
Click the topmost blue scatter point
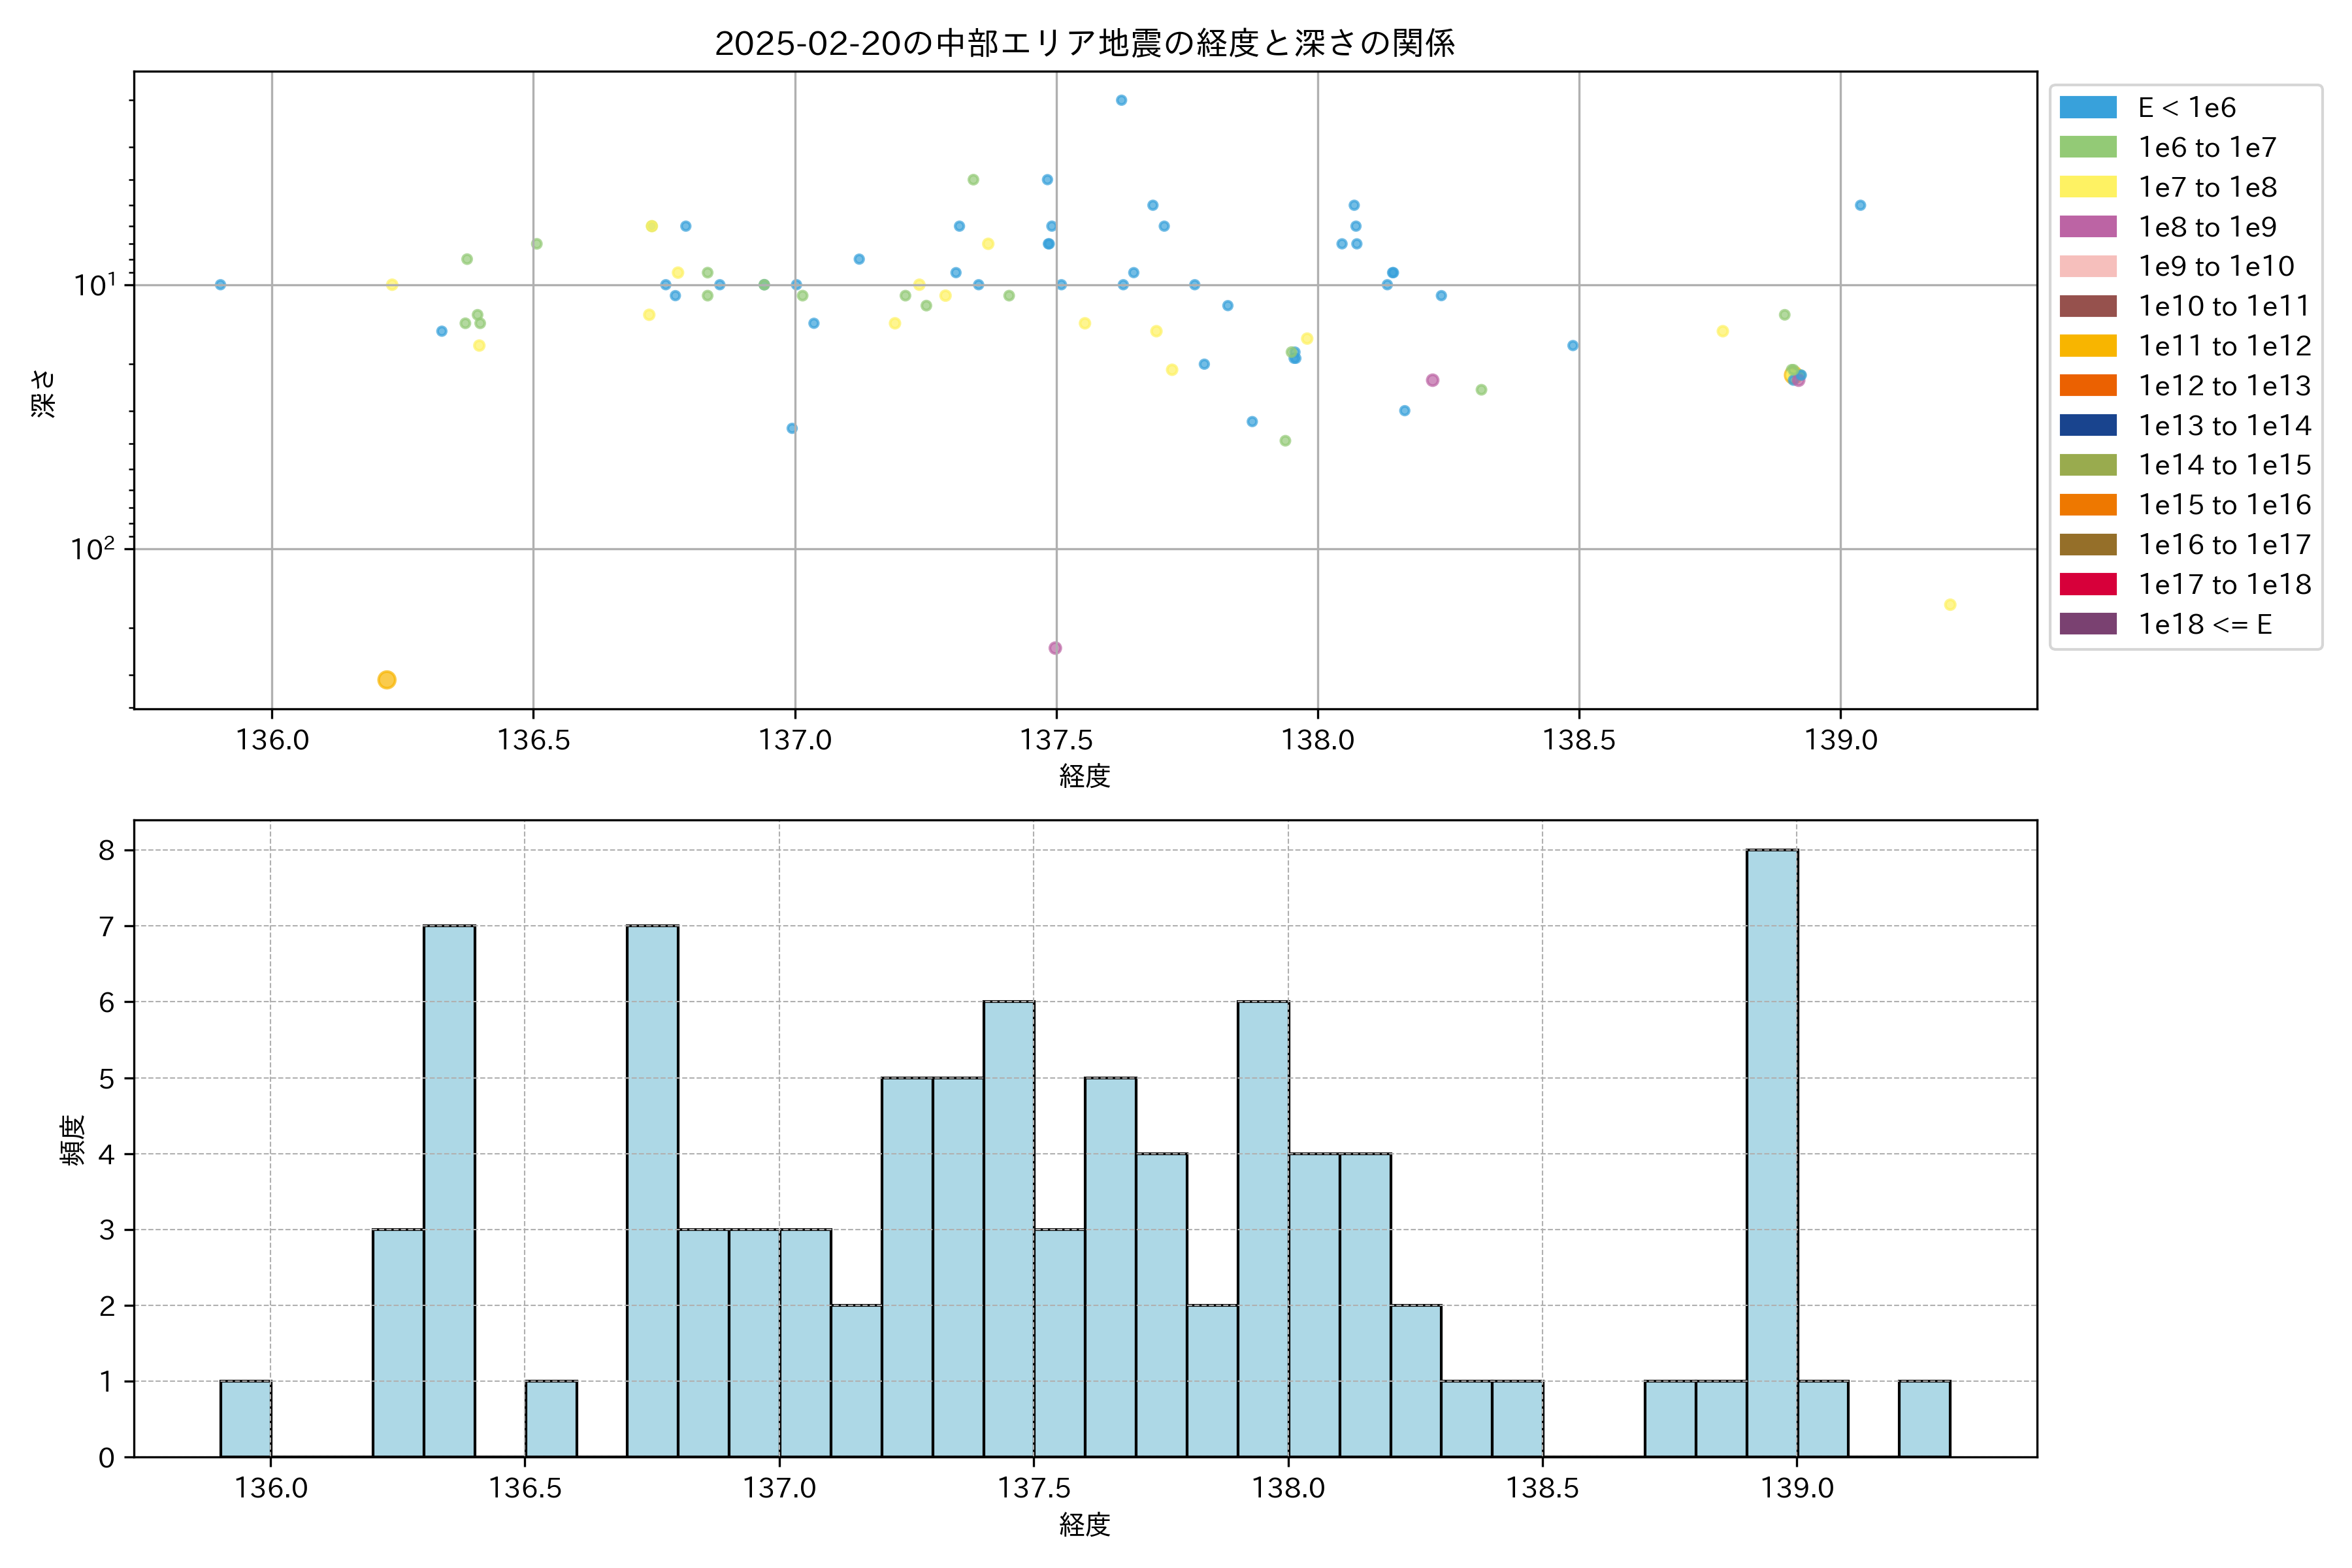point(1121,100)
